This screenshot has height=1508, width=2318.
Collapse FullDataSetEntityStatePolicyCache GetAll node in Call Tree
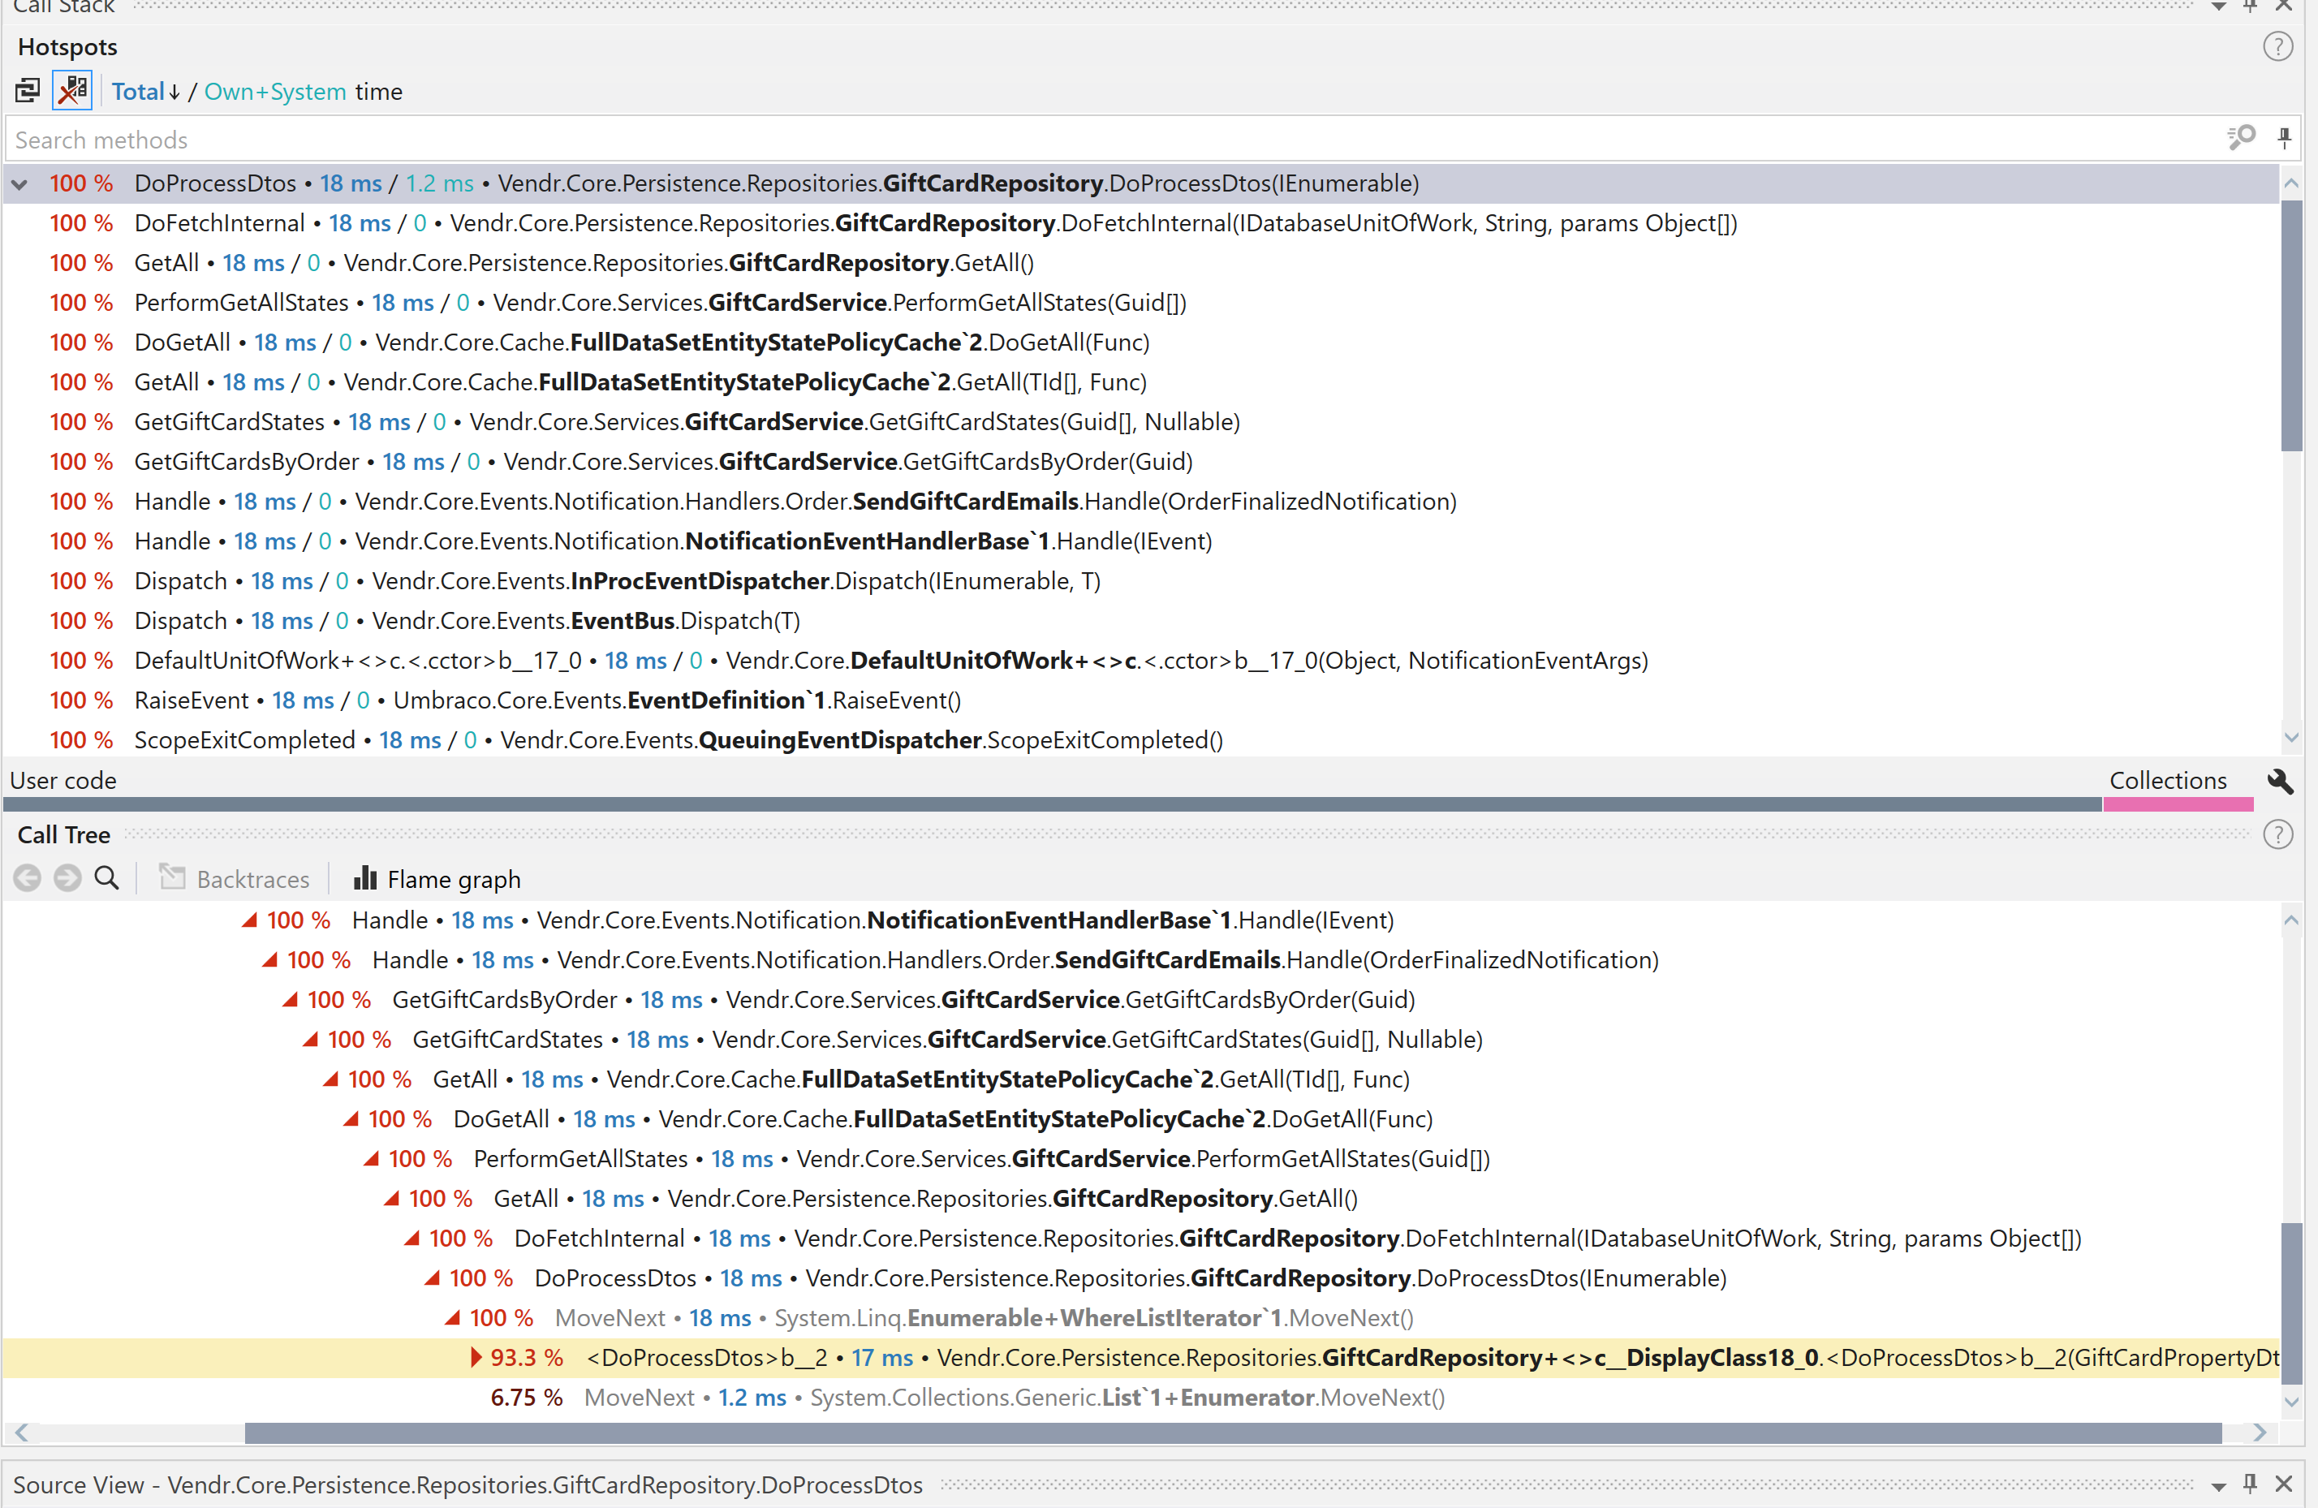click(331, 1079)
